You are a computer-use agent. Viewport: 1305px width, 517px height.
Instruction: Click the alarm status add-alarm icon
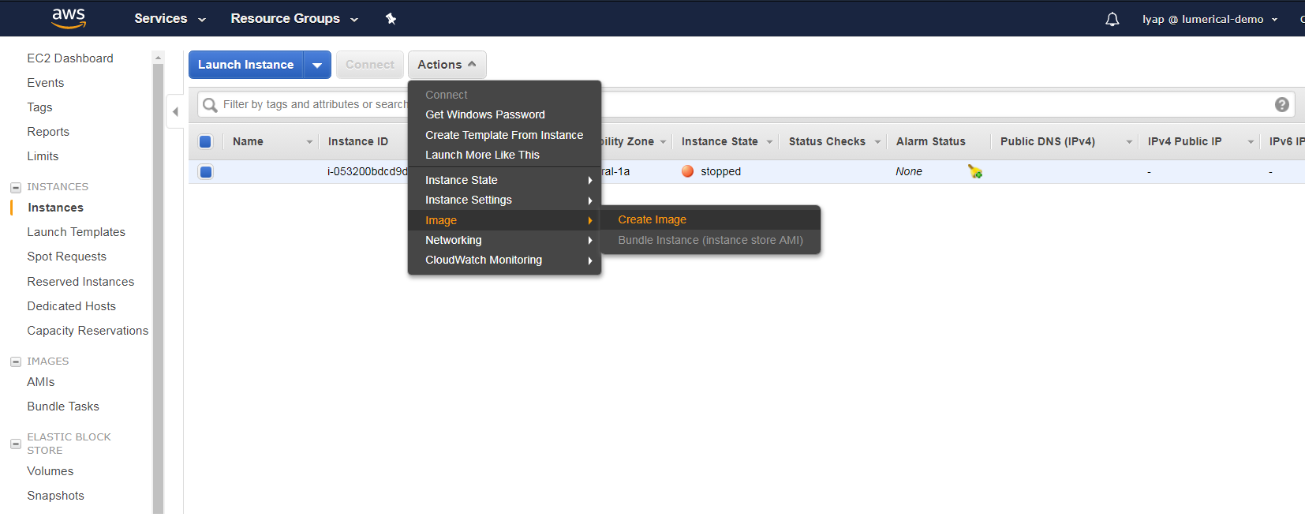(x=975, y=171)
